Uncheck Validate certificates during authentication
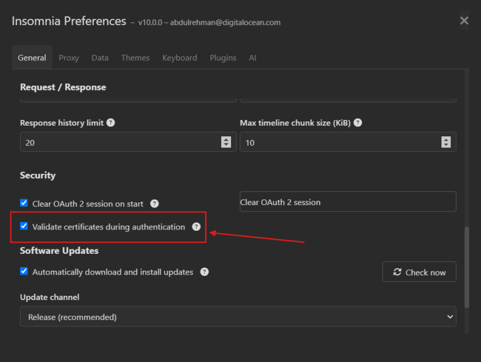This screenshot has width=481, height=362. pos(24,226)
